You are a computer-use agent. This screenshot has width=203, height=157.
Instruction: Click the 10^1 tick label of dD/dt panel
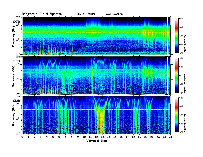pos(18,64)
